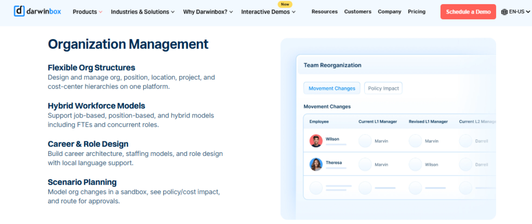The height and width of the screenshot is (224, 532).
Task: Click the Team Reorganization panel title
Action: 332,65
